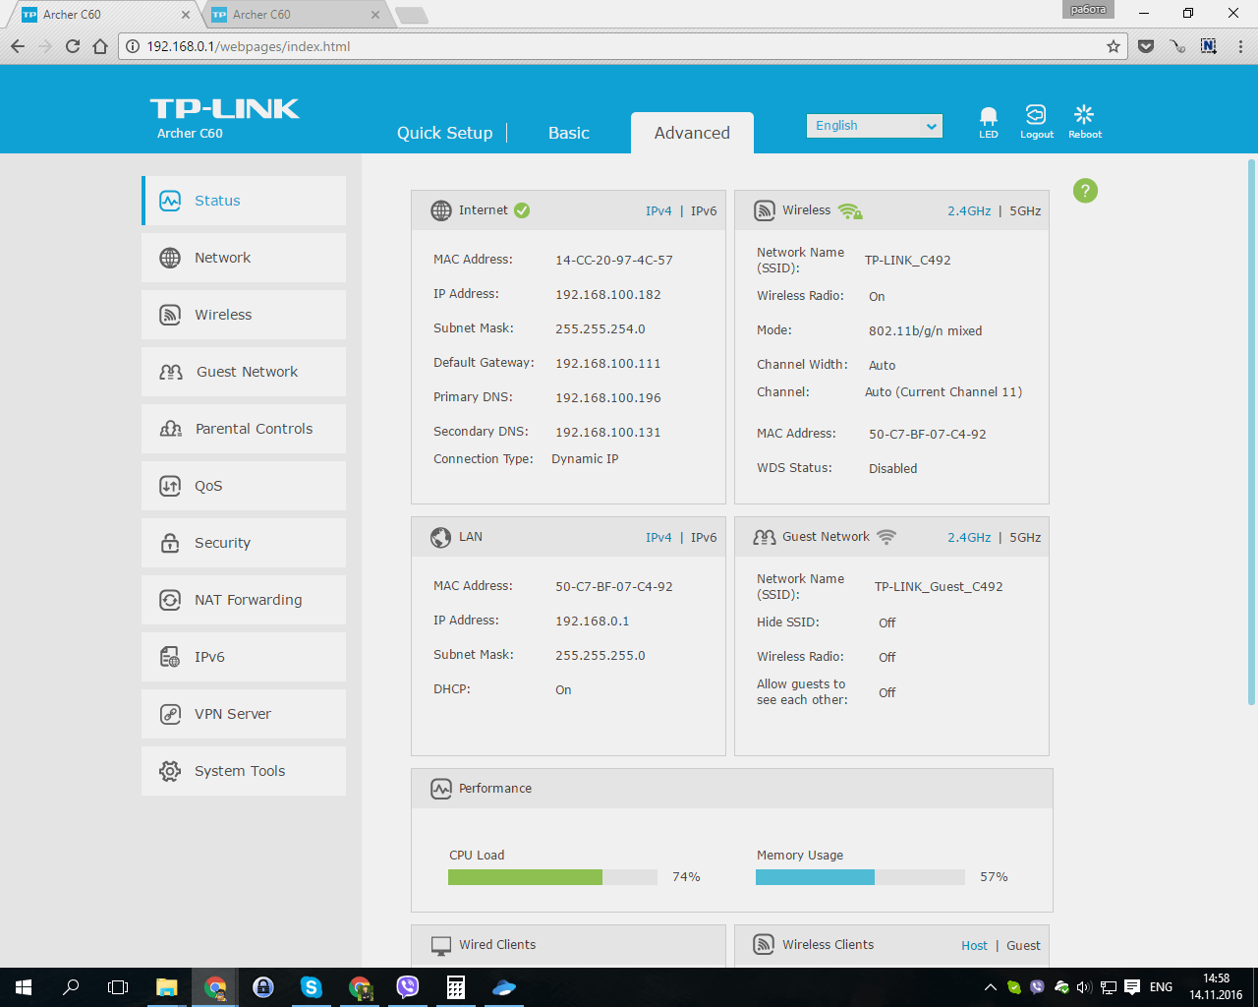Show Guest wireless clients list
Image resolution: width=1258 pixels, height=1007 pixels.
(x=1023, y=946)
